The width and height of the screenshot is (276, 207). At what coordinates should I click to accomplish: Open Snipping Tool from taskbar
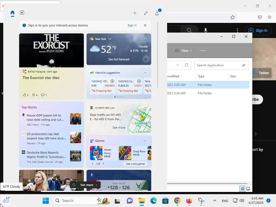click(x=201, y=201)
